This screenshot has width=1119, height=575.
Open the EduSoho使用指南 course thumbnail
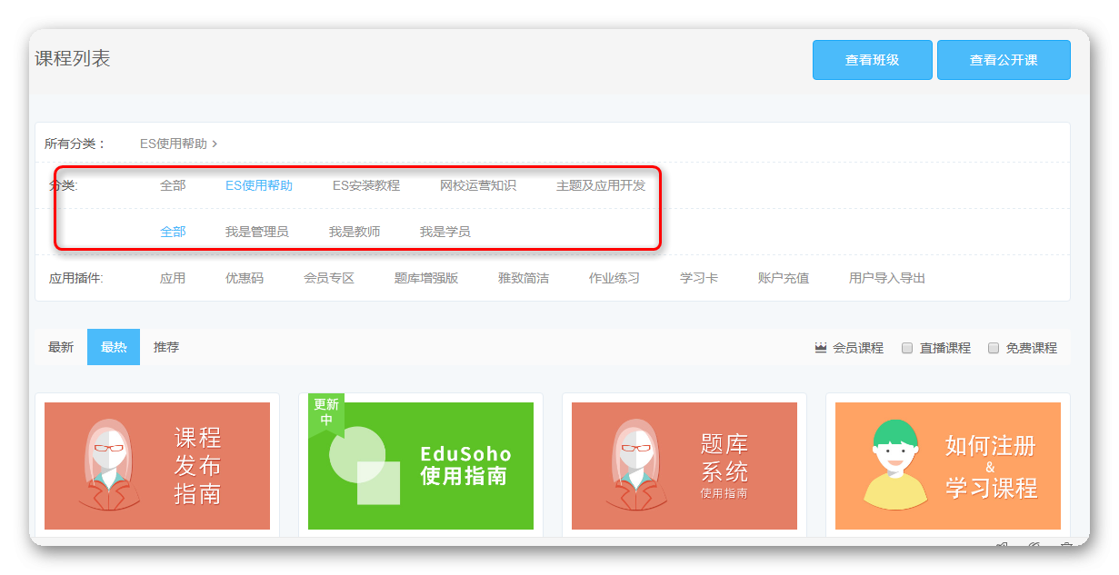click(x=421, y=466)
